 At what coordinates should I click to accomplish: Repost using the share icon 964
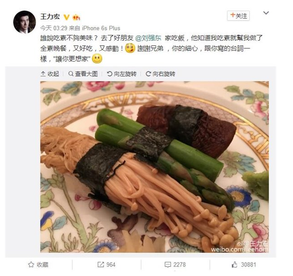(x=106, y=265)
